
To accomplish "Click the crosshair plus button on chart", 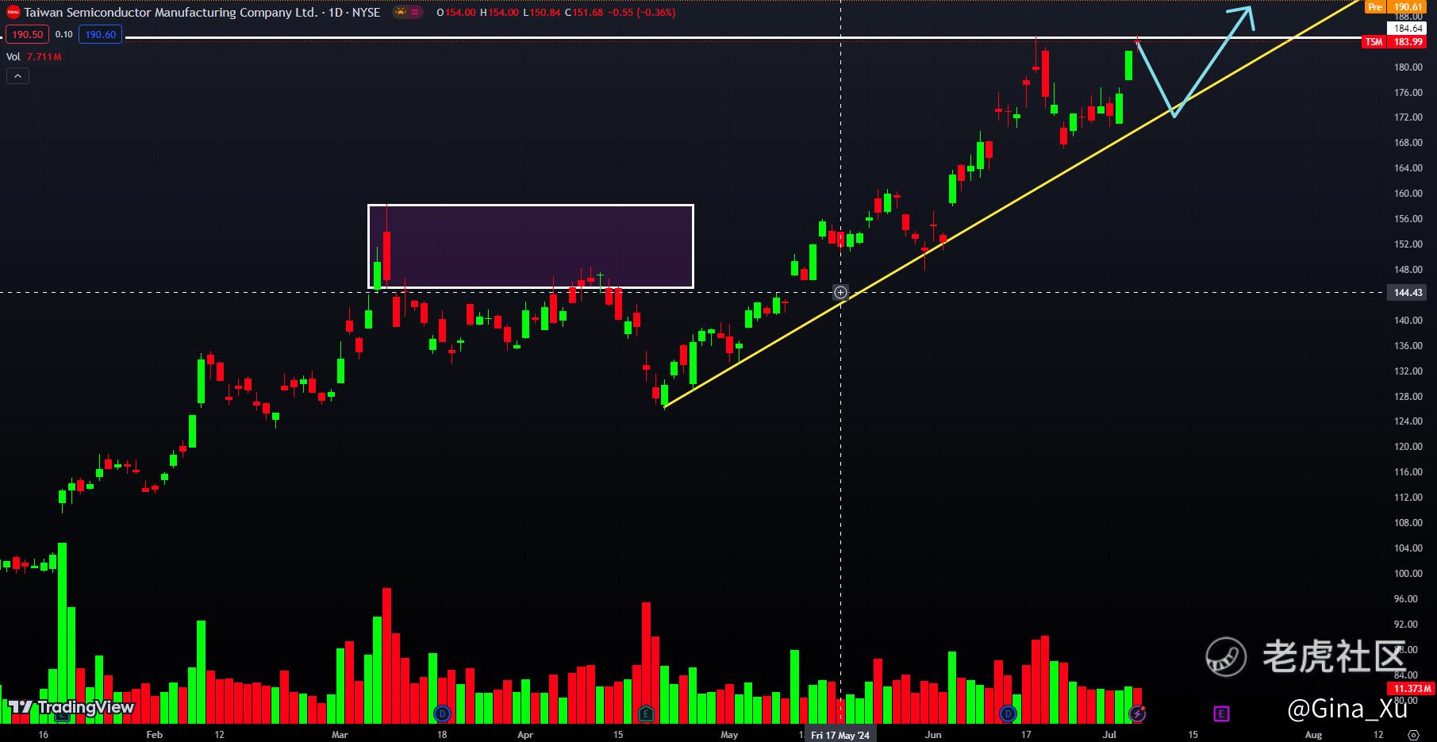I will pos(840,293).
